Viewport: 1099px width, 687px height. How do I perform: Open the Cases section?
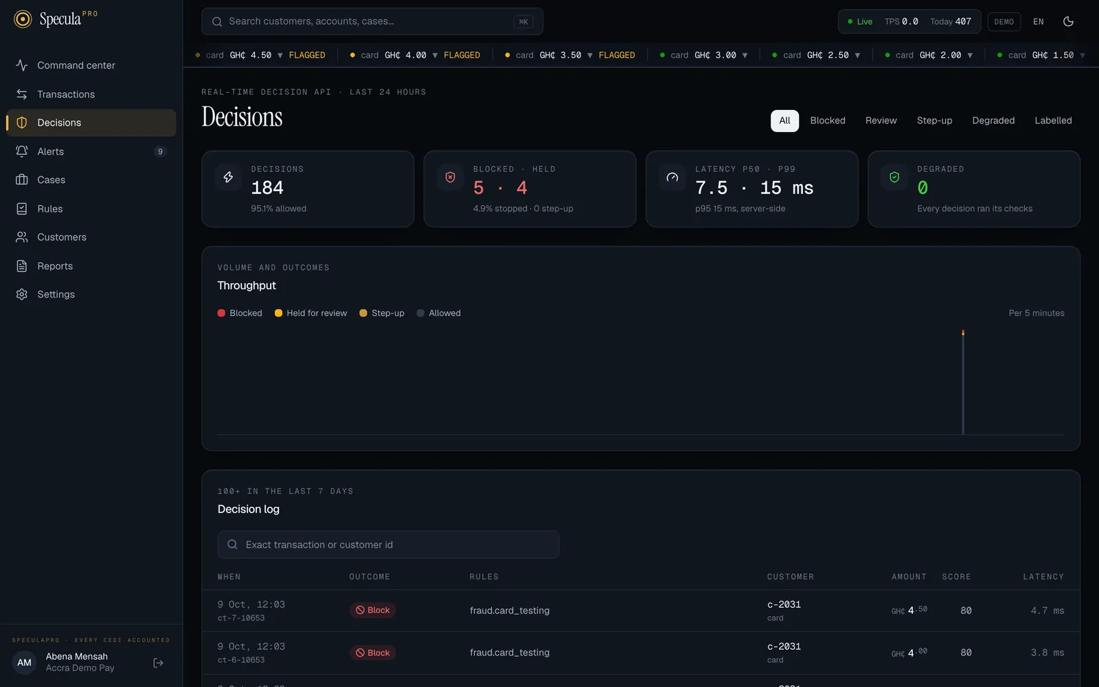(x=91, y=180)
